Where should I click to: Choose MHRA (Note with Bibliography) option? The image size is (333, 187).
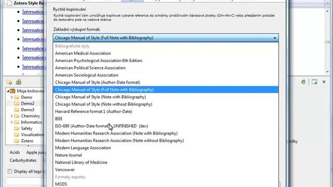point(165,133)
